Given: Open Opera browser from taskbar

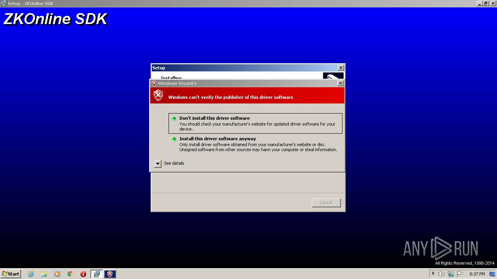Looking at the screenshot, I should pos(83,274).
